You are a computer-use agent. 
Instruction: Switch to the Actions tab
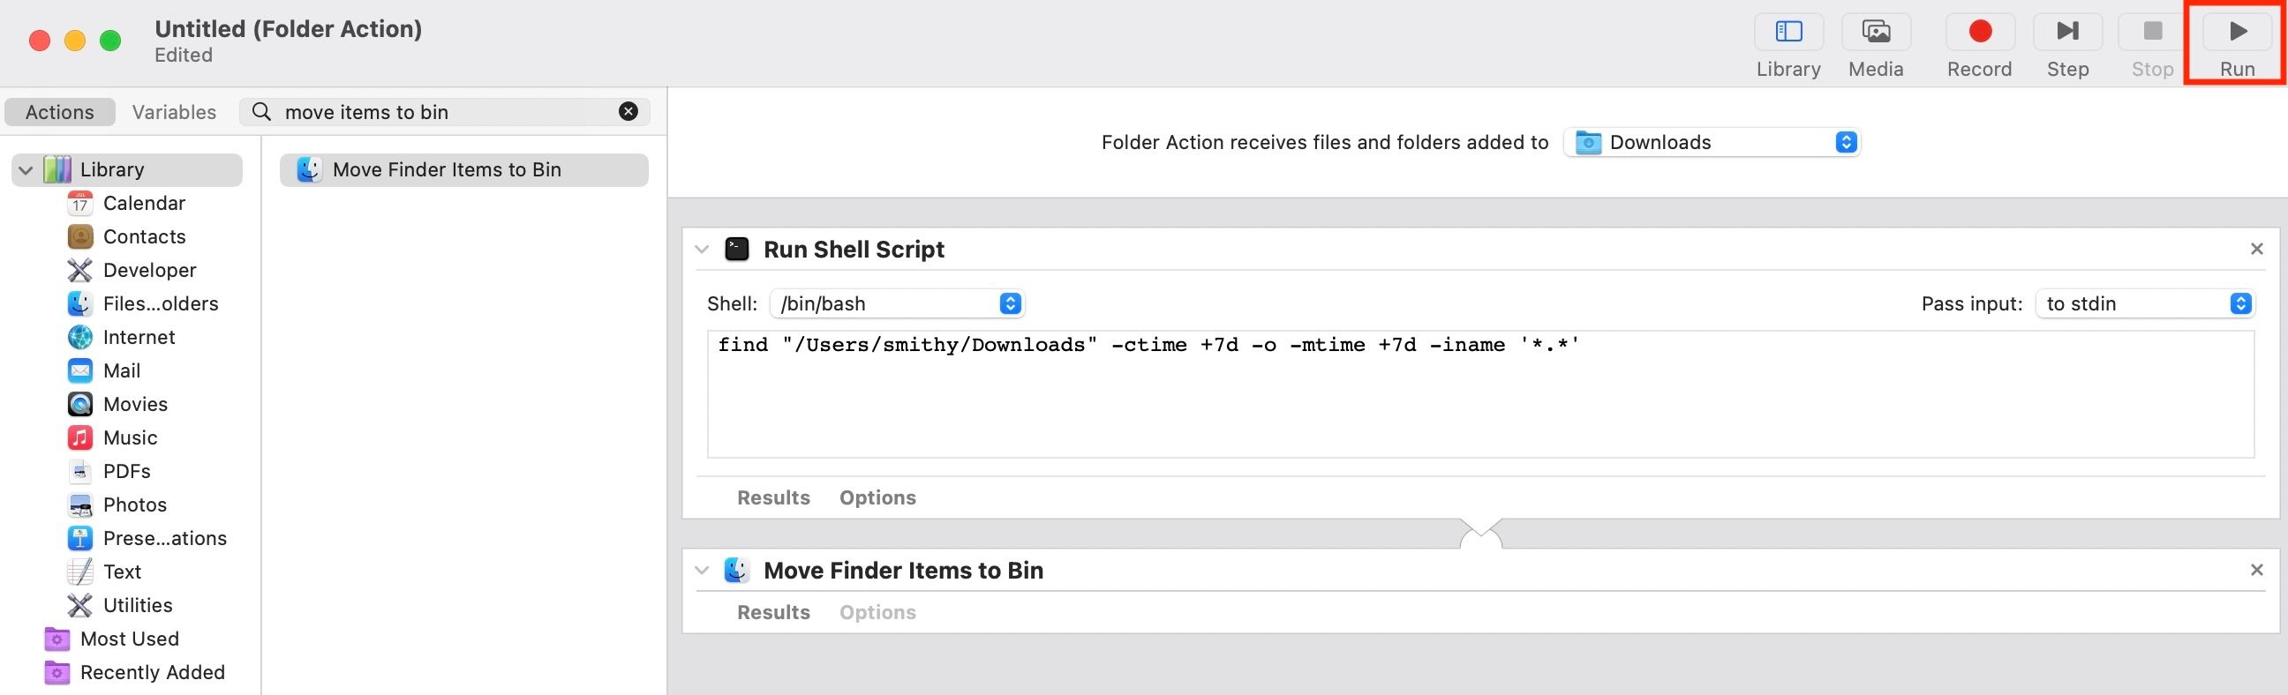click(x=59, y=112)
